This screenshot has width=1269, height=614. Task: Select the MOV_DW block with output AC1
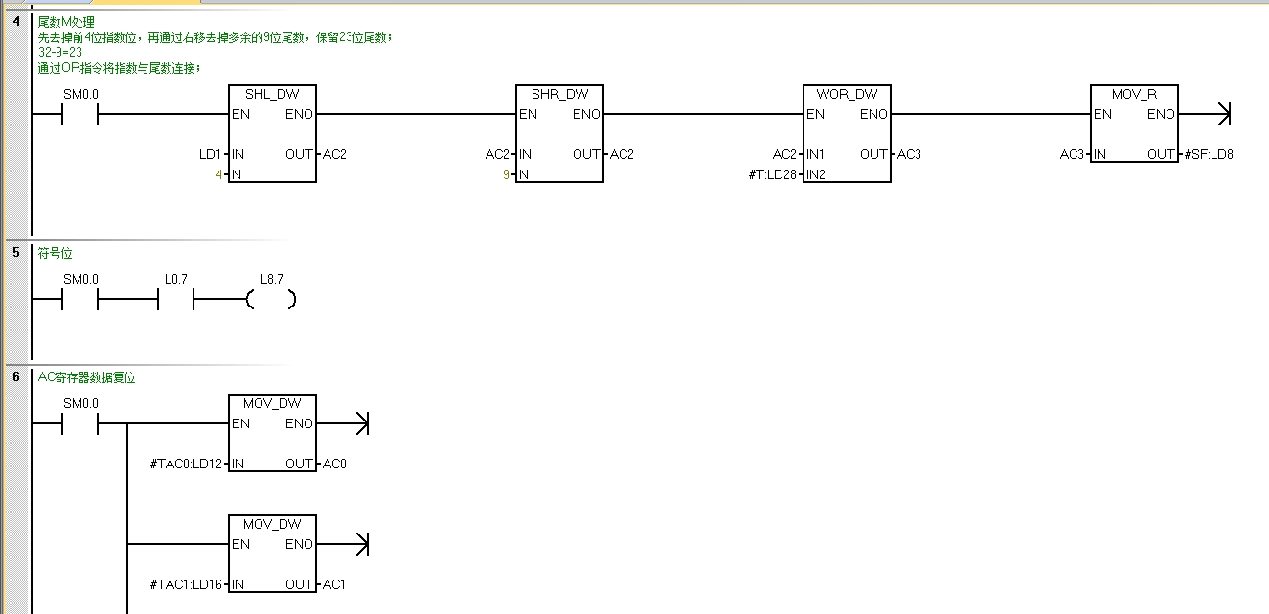click(x=272, y=554)
